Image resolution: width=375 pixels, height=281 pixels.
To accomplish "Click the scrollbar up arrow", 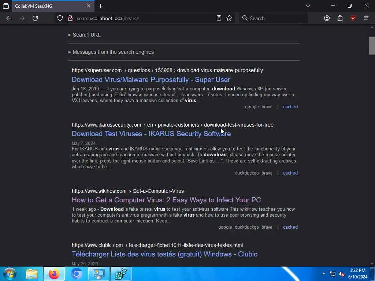I will pos(372,28).
